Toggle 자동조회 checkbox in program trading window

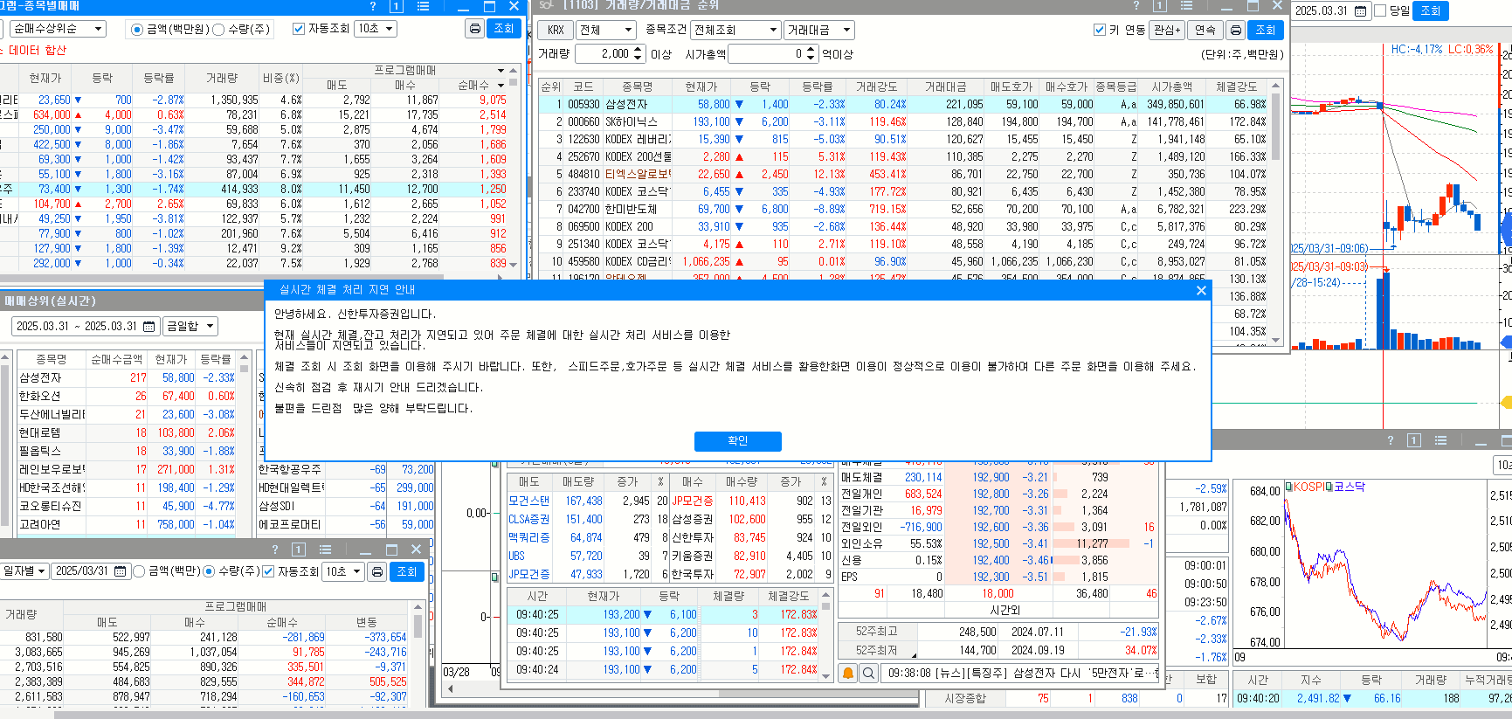299,29
